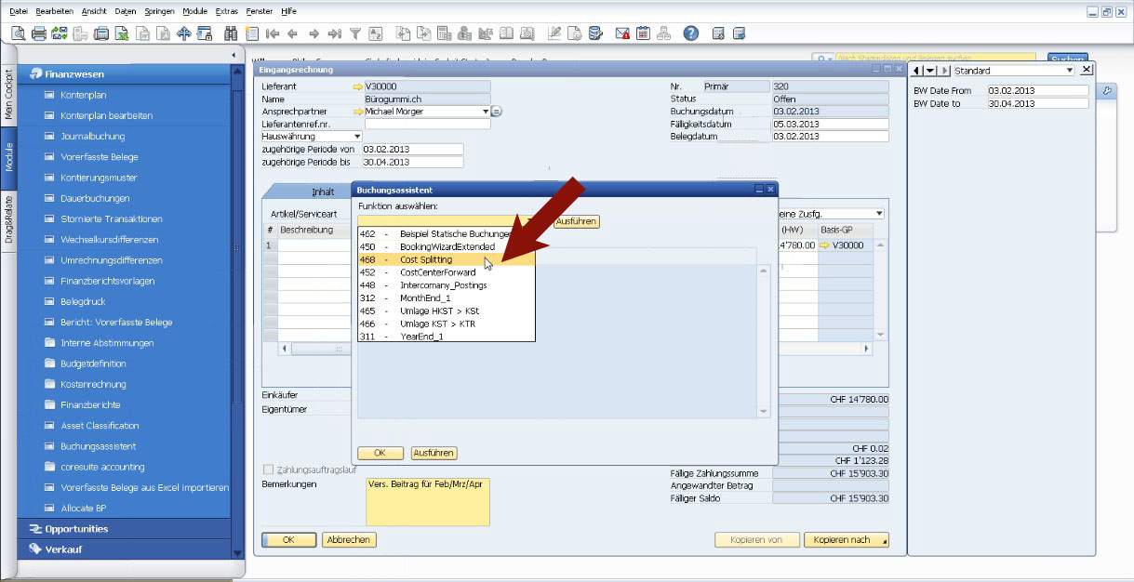The width and height of the screenshot is (1134, 582).
Task: Click the calendar icon in toolbar
Action: pos(643,33)
